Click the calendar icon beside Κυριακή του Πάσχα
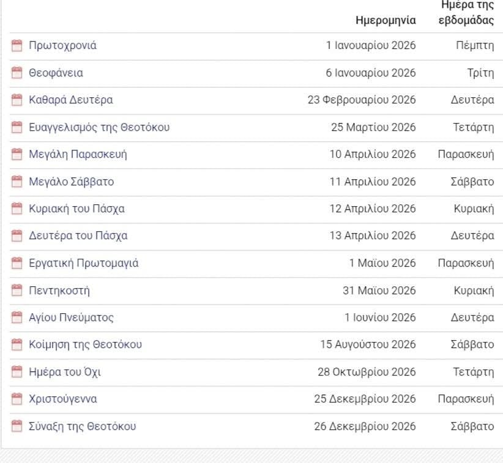This screenshot has height=463, width=503. pyautogui.click(x=17, y=209)
